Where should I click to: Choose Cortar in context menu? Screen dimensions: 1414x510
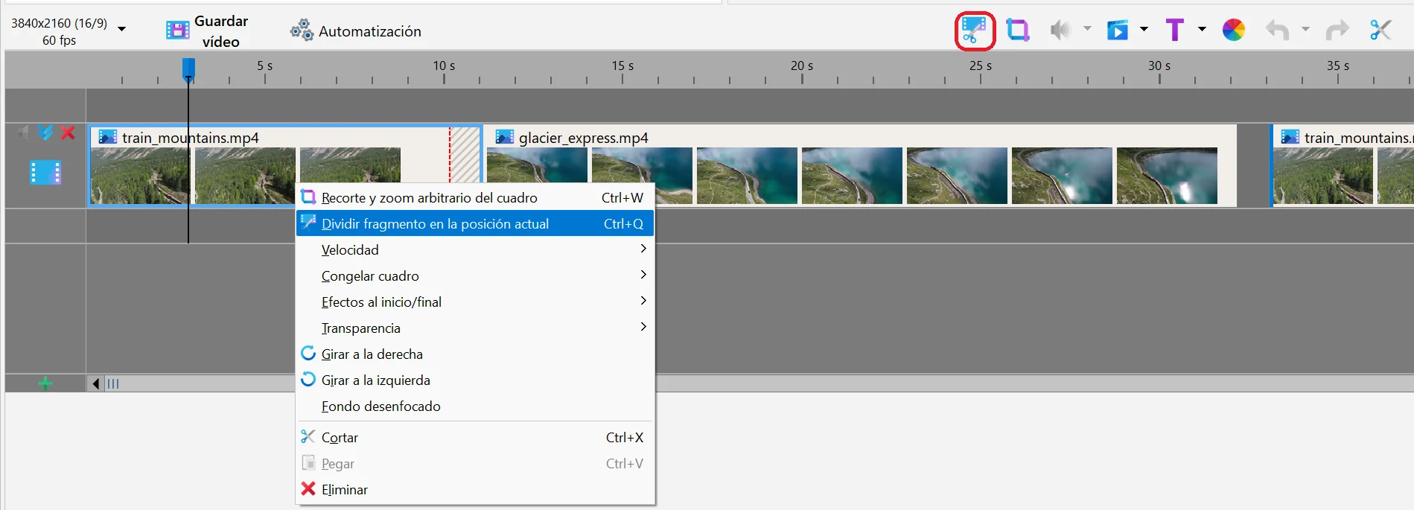(x=475, y=437)
